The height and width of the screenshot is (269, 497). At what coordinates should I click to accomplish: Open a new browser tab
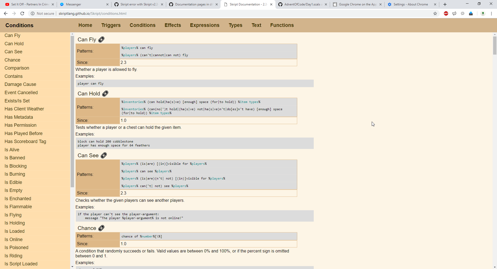(445, 4)
